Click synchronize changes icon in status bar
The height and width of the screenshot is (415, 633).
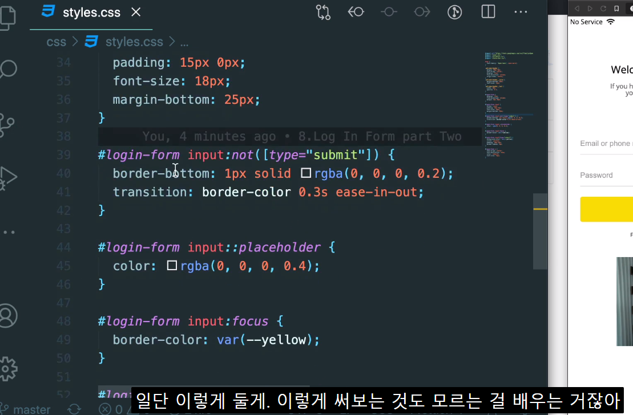point(74,409)
